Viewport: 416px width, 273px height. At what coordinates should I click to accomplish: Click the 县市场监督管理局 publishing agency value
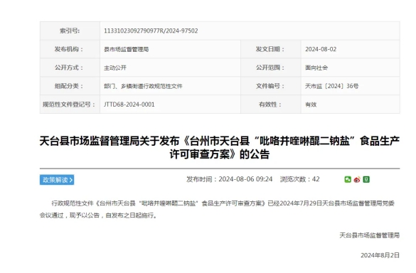point(126,49)
